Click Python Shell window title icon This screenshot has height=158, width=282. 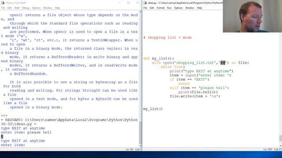tap(3, 3)
